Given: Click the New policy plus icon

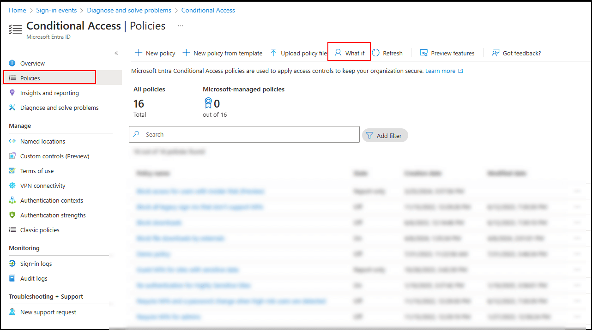Looking at the screenshot, I should coord(138,53).
